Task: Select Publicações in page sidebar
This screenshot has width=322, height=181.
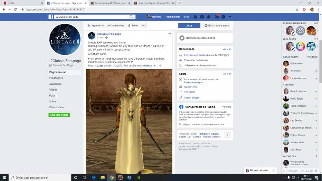Action: click(x=56, y=78)
